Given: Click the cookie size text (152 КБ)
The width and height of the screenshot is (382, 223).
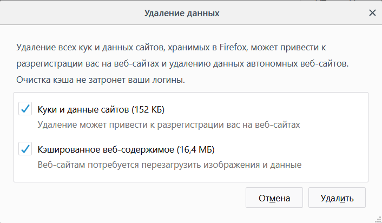Looking at the screenshot, I should [148, 110].
